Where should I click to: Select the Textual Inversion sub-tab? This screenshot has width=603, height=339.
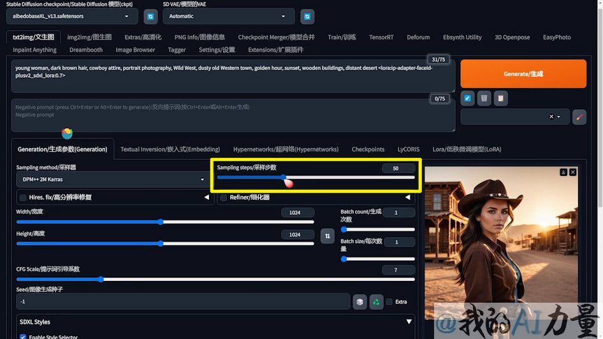170,149
